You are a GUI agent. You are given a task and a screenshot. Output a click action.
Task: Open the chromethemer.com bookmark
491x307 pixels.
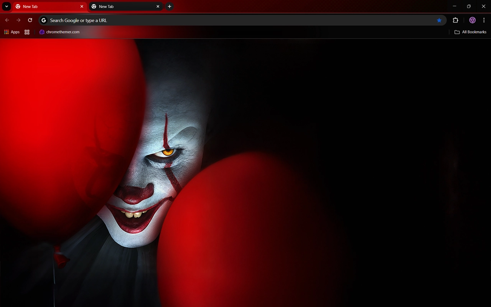coord(59,32)
